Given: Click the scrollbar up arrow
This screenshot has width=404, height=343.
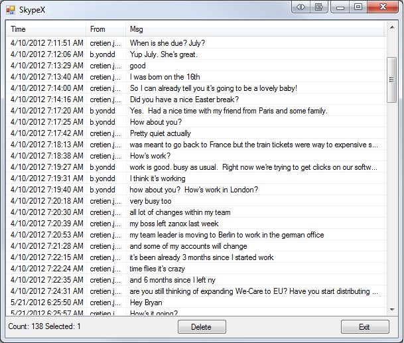Looking at the screenshot, I should pos(392,27).
